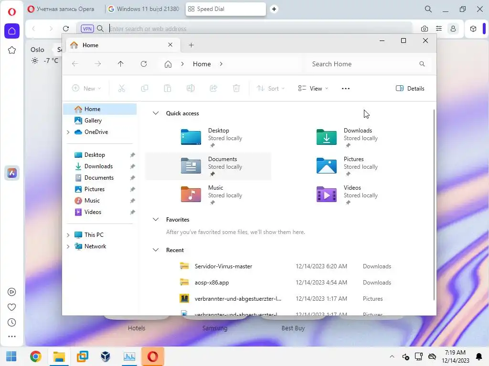
Task: Add a new File Explorer tab
Action: point(191,45)
